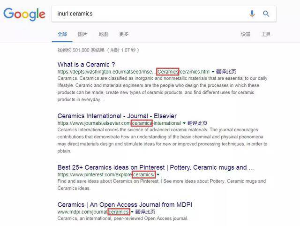Expand dropdown arrow beside mdpi.com URL

click(x=132, y=212)
